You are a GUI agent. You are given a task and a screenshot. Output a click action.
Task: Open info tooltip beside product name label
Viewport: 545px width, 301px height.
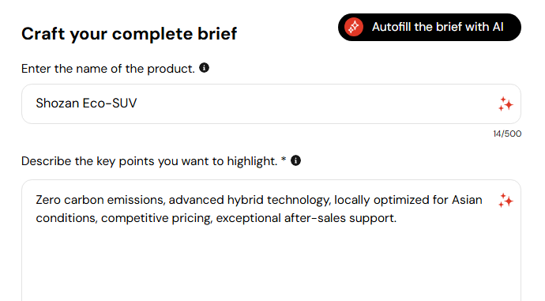pos(204,68)
